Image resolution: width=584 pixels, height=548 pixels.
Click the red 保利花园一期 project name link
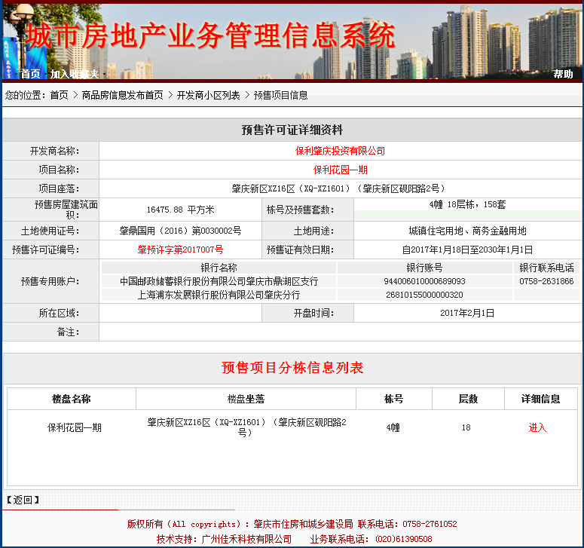click(x=340, y=170)
